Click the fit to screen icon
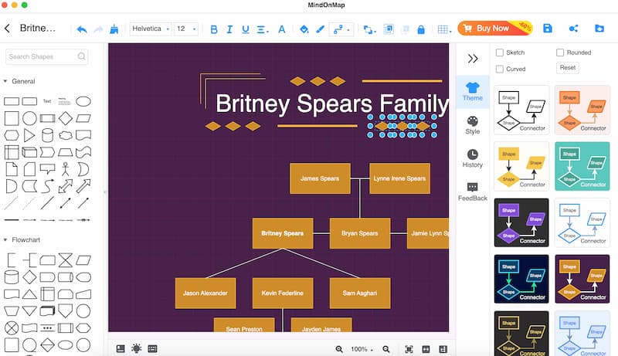618x356 pixels. [409, 349]
